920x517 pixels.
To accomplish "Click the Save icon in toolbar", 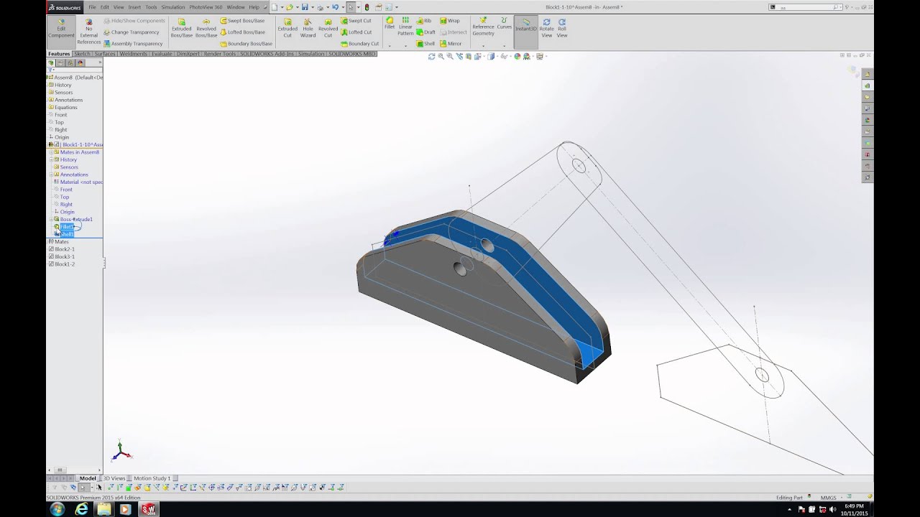I will (305, 7).
